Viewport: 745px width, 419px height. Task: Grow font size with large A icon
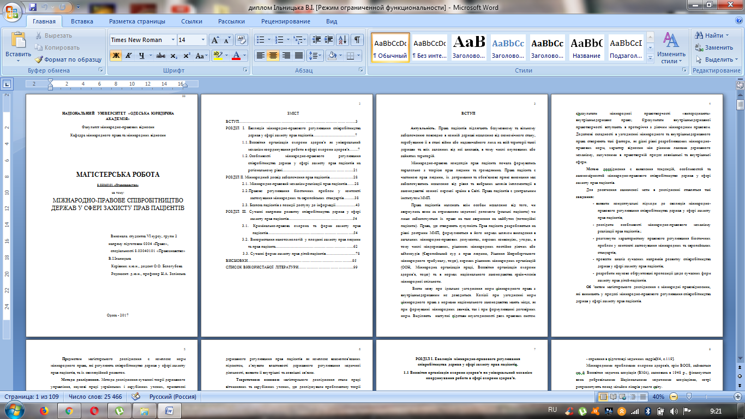click(x=215, y=40)
